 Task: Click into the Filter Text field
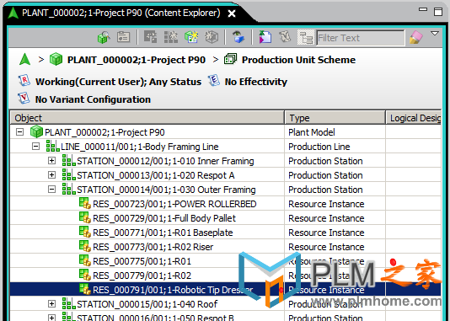[361, 38]
